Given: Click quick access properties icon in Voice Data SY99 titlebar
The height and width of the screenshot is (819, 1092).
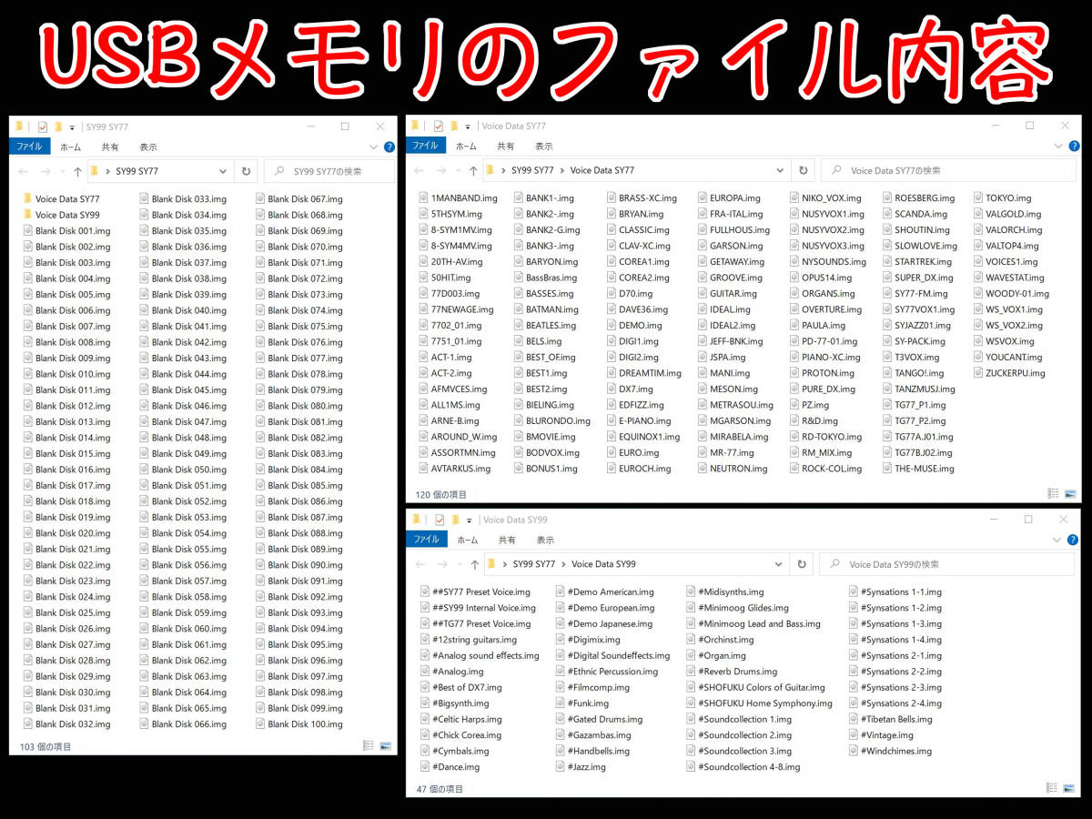Looking at the screenshot, I should pyautogui.click(x=439, y=520).
